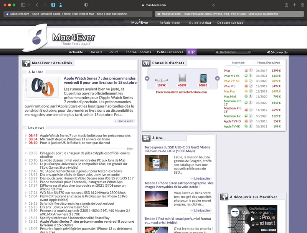The image size is (307, 233).
Task: Open the Share icon in Safari toolbar
Action: click(x=286, y=5)
